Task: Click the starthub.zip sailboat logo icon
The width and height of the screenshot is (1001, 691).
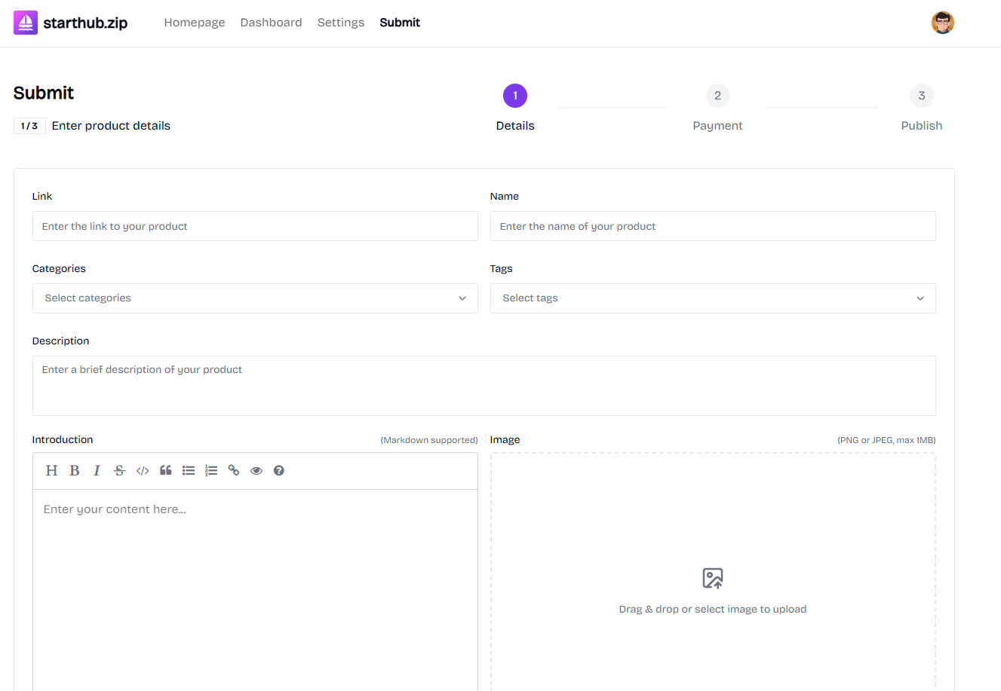Action: pos(26,23)
